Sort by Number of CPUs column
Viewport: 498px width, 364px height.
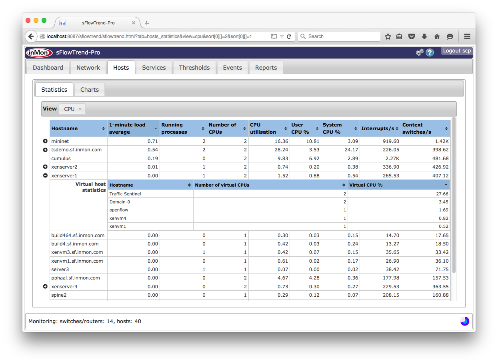(228, 129)
